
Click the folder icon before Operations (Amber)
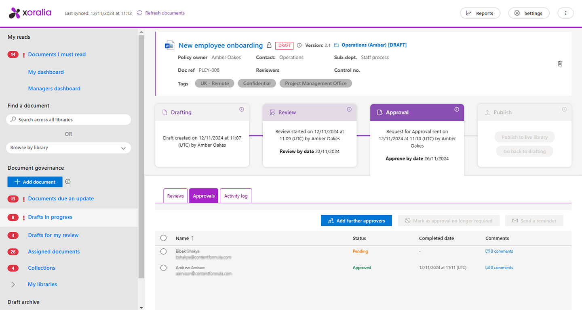336,45
